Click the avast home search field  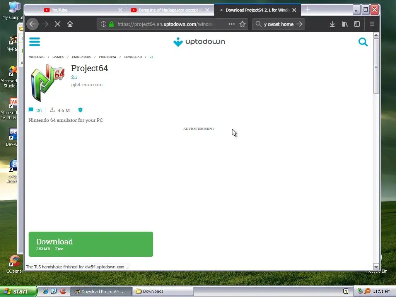pos(279,24)
